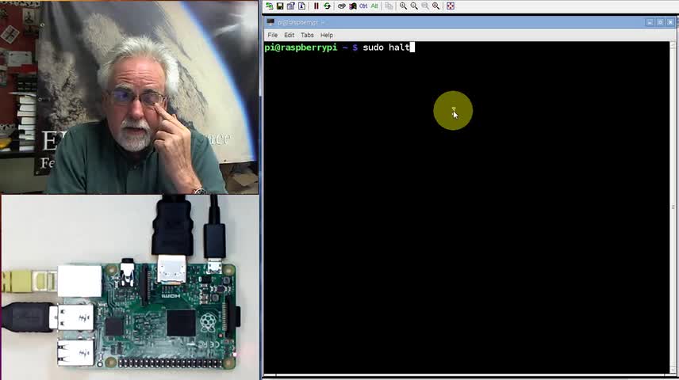
Task: Open the Edit menu in terminal
Action: click(289, 35)
